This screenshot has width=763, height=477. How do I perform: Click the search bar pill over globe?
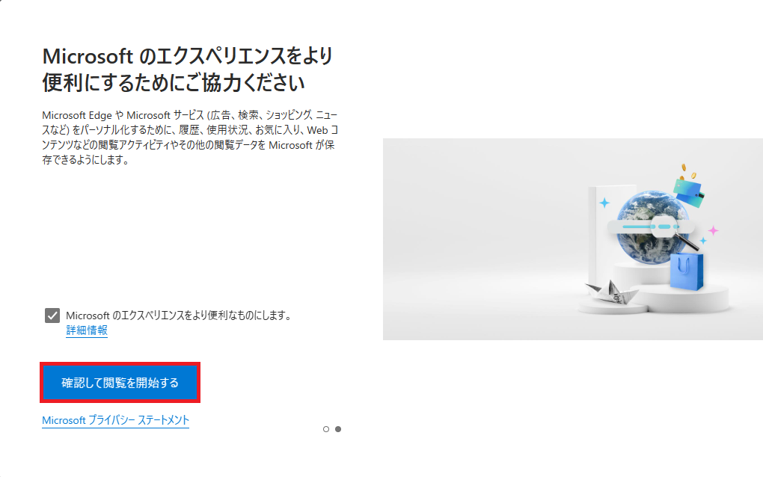coord(650,227)
